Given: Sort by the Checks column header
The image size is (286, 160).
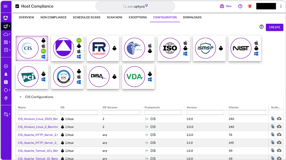Looking at the screenshot, I should coord(233,108).
